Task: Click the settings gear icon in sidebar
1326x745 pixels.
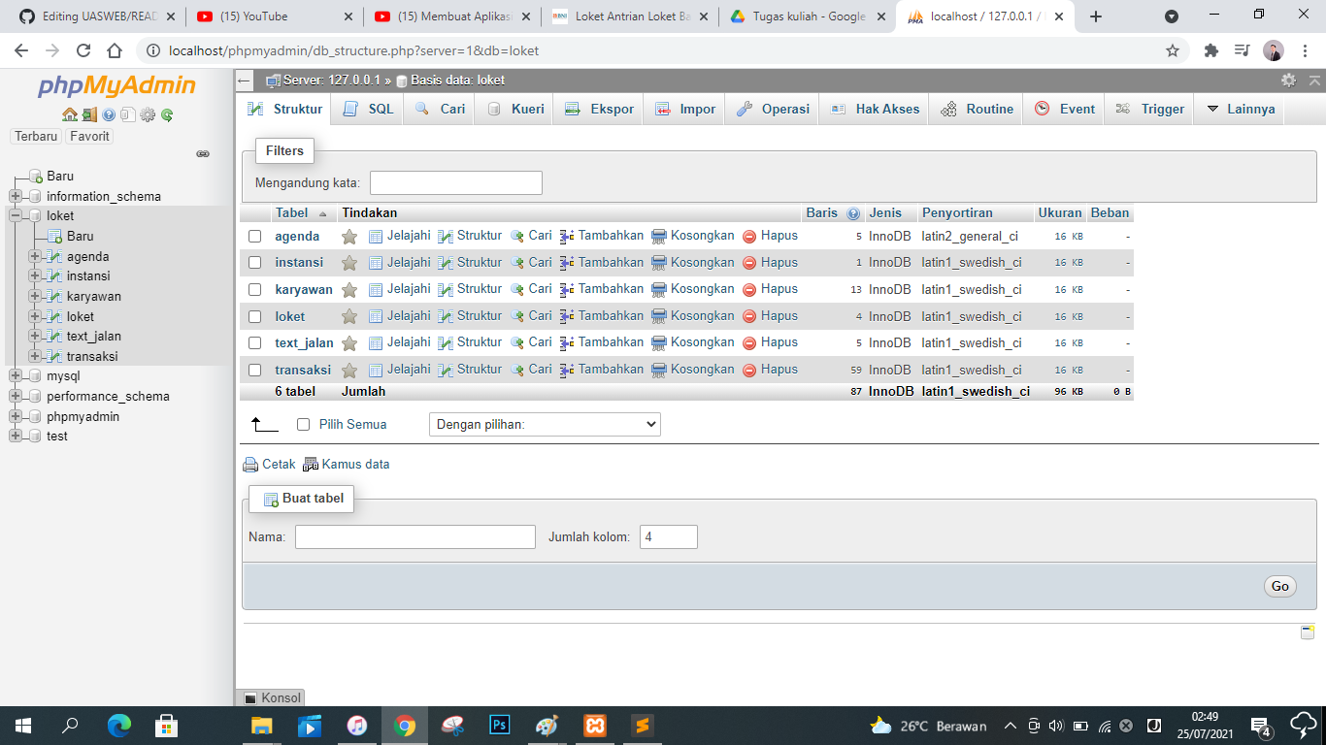Action: [x=147, y=113]
